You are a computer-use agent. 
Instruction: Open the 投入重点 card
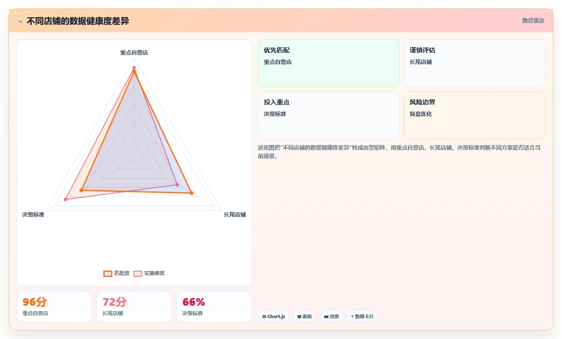coord(329,115)
